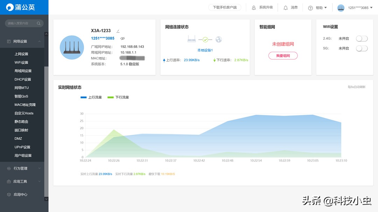The width and height of the screenshot is (378, 212).
Task: Click the 10:22:26 chart time marker
Action: click(114, 161)
